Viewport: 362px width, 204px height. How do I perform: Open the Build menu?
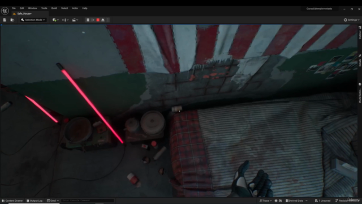54,8
